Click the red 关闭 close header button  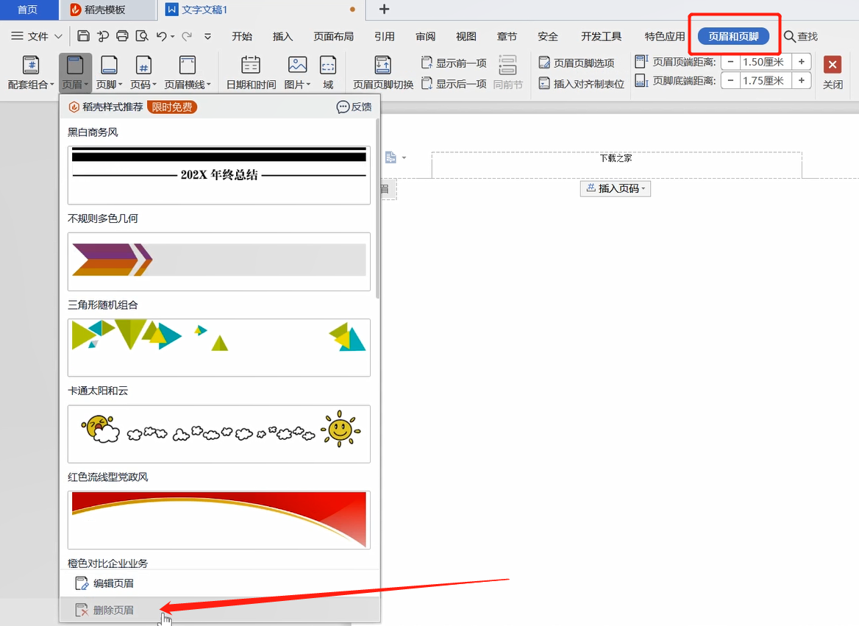(833, 72)
